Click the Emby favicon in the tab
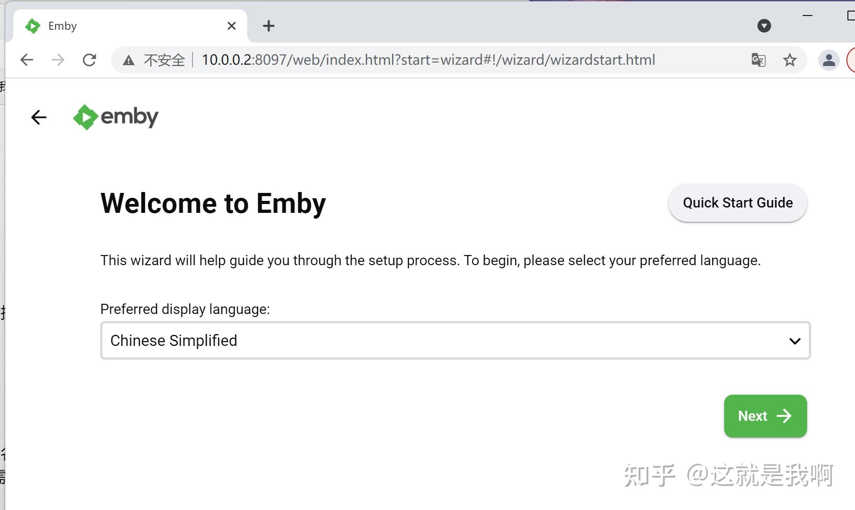 click(33, 26)
